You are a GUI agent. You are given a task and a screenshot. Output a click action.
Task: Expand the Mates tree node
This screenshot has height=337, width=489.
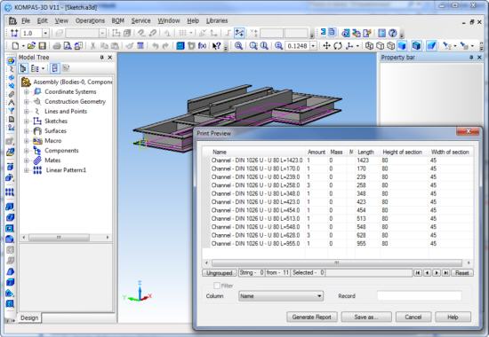pyautogui.click(x=27, y=161)
